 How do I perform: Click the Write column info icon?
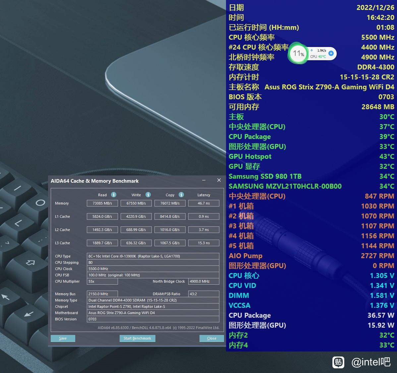tap(148, 195)
